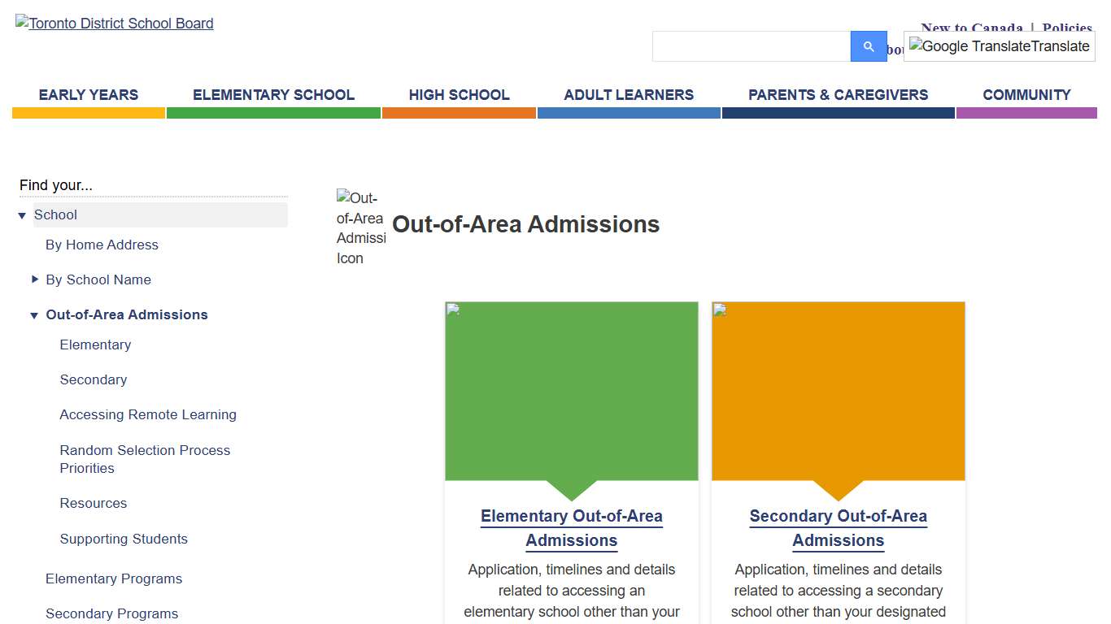This screenshot has height=624, width=1111.
Task: Collapse the School section in the sidebar
Action: (x=22, y=215)
